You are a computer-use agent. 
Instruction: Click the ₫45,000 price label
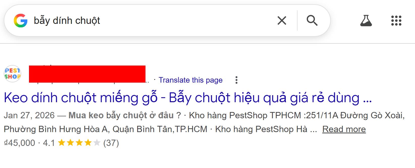point(19,143)
